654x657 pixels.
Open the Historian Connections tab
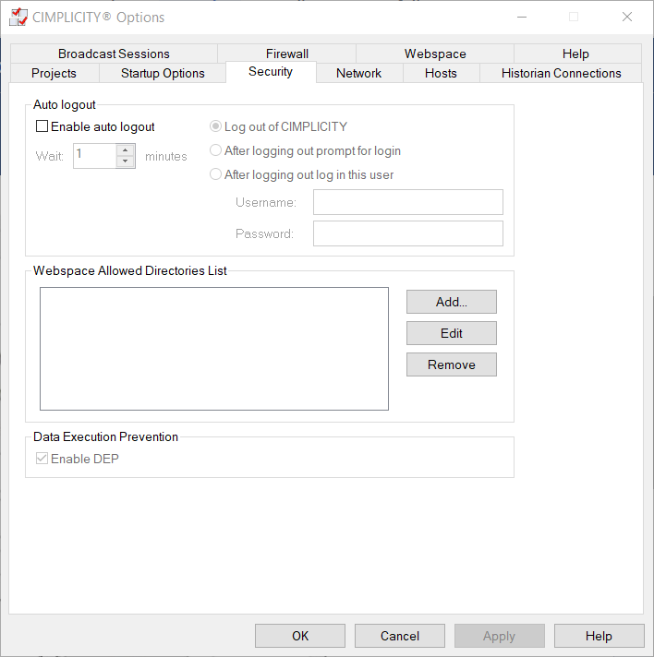tap(561, 73)
